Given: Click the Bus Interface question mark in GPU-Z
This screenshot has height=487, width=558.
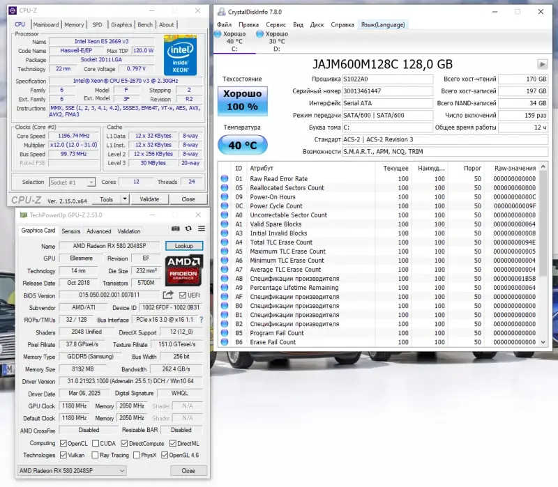Looking at the screenshot, I should [x=202, y=320].
